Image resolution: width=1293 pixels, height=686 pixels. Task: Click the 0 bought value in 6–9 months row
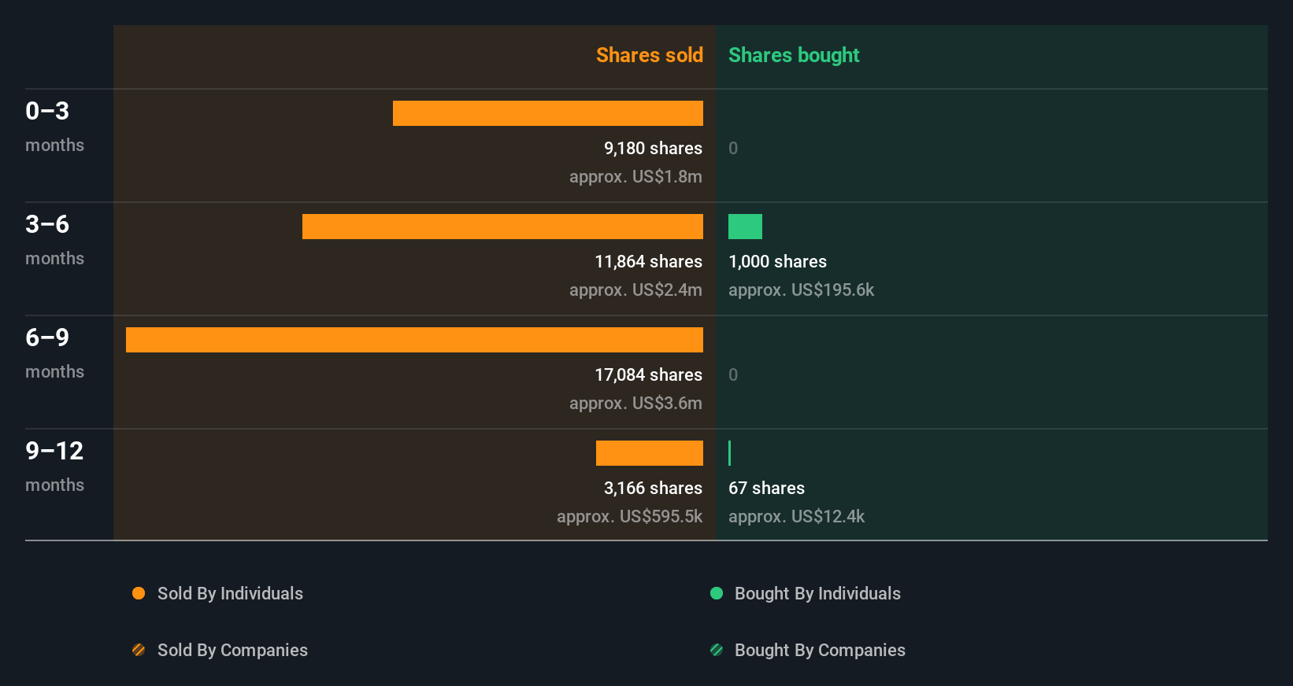point(733,374)
